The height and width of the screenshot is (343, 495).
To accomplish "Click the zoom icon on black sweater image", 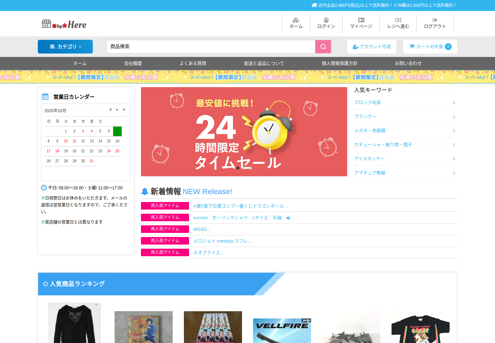I will click(x=97, y=305).
